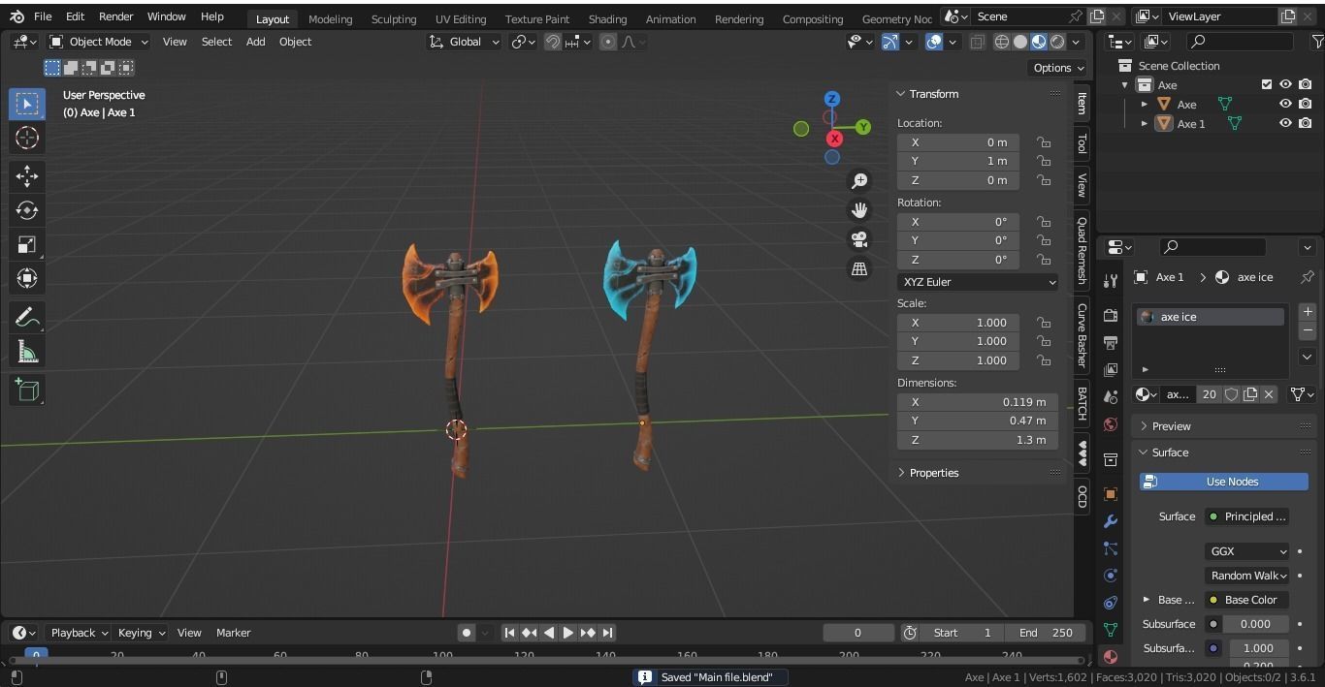Open XYZ Euler rotation mode dropdown
Viewport: 1325px width, 687px height.
click(x=978, y=282)
